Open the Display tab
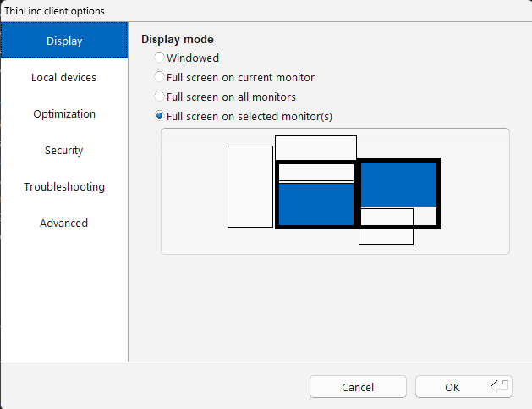 (x=64, y=41)
